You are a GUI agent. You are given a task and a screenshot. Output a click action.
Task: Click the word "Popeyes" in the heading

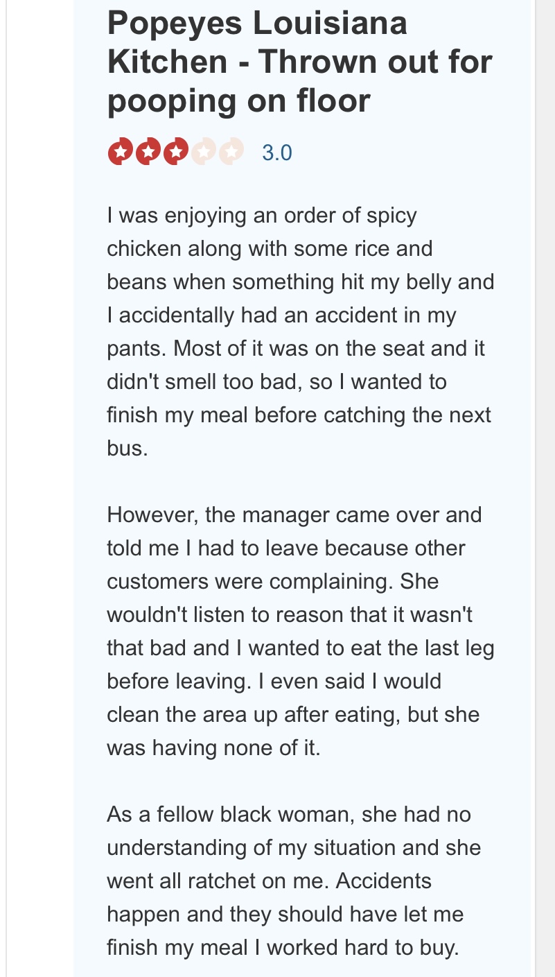click(x=175, y=24)
